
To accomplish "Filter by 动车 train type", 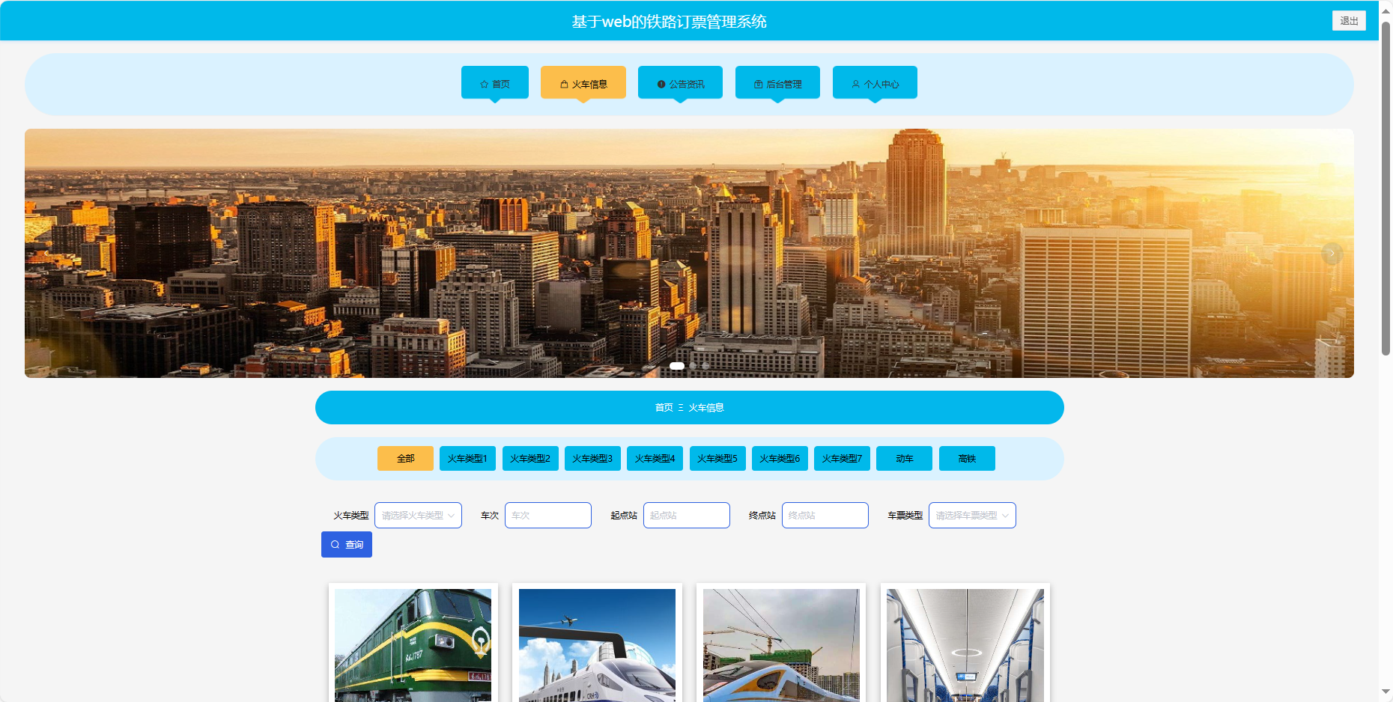I will coord(904,459).
